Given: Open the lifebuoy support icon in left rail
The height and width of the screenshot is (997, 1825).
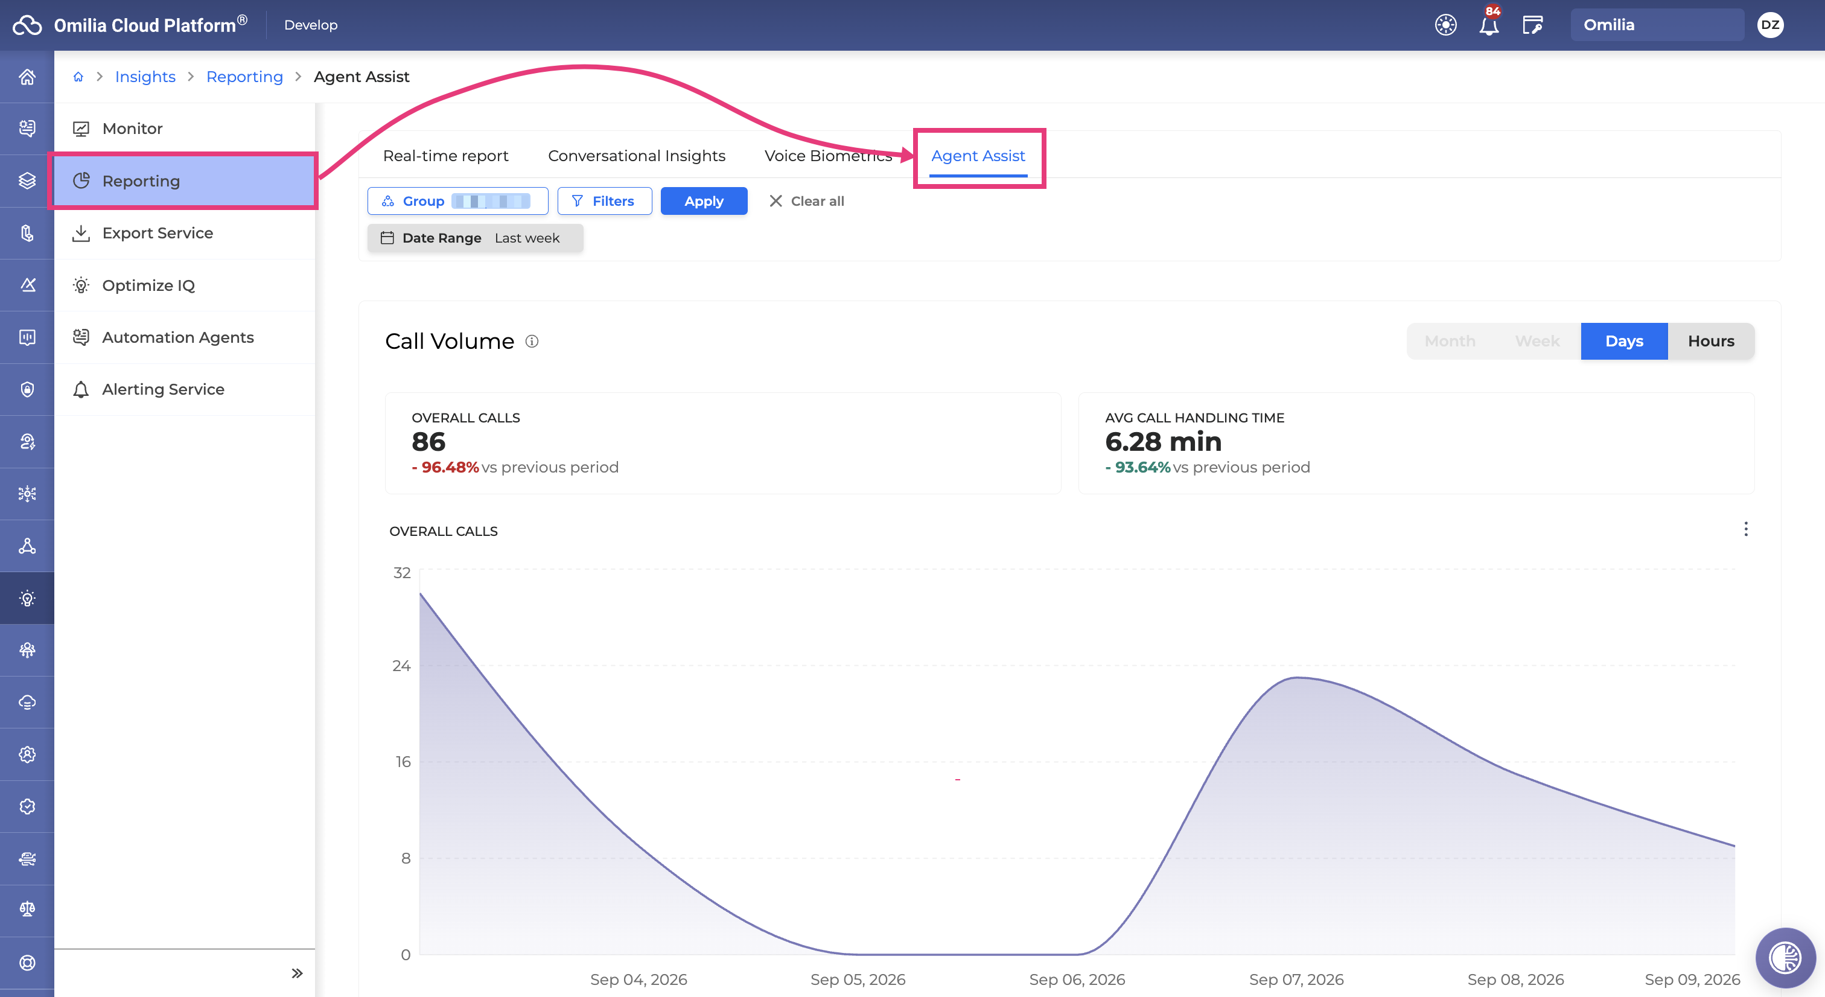Looking at the screenshot, I should pyautogui.click(x=27, y=962).
